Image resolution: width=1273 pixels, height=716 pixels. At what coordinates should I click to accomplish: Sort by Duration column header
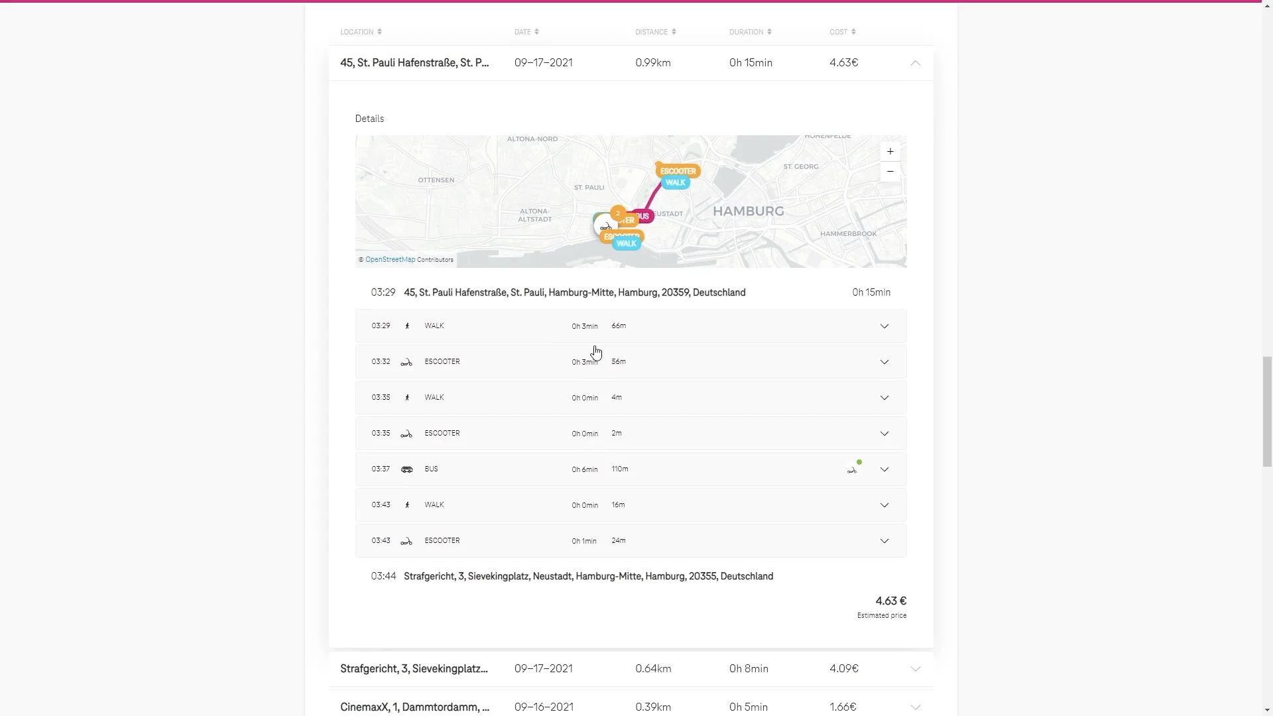click(750, 32)
